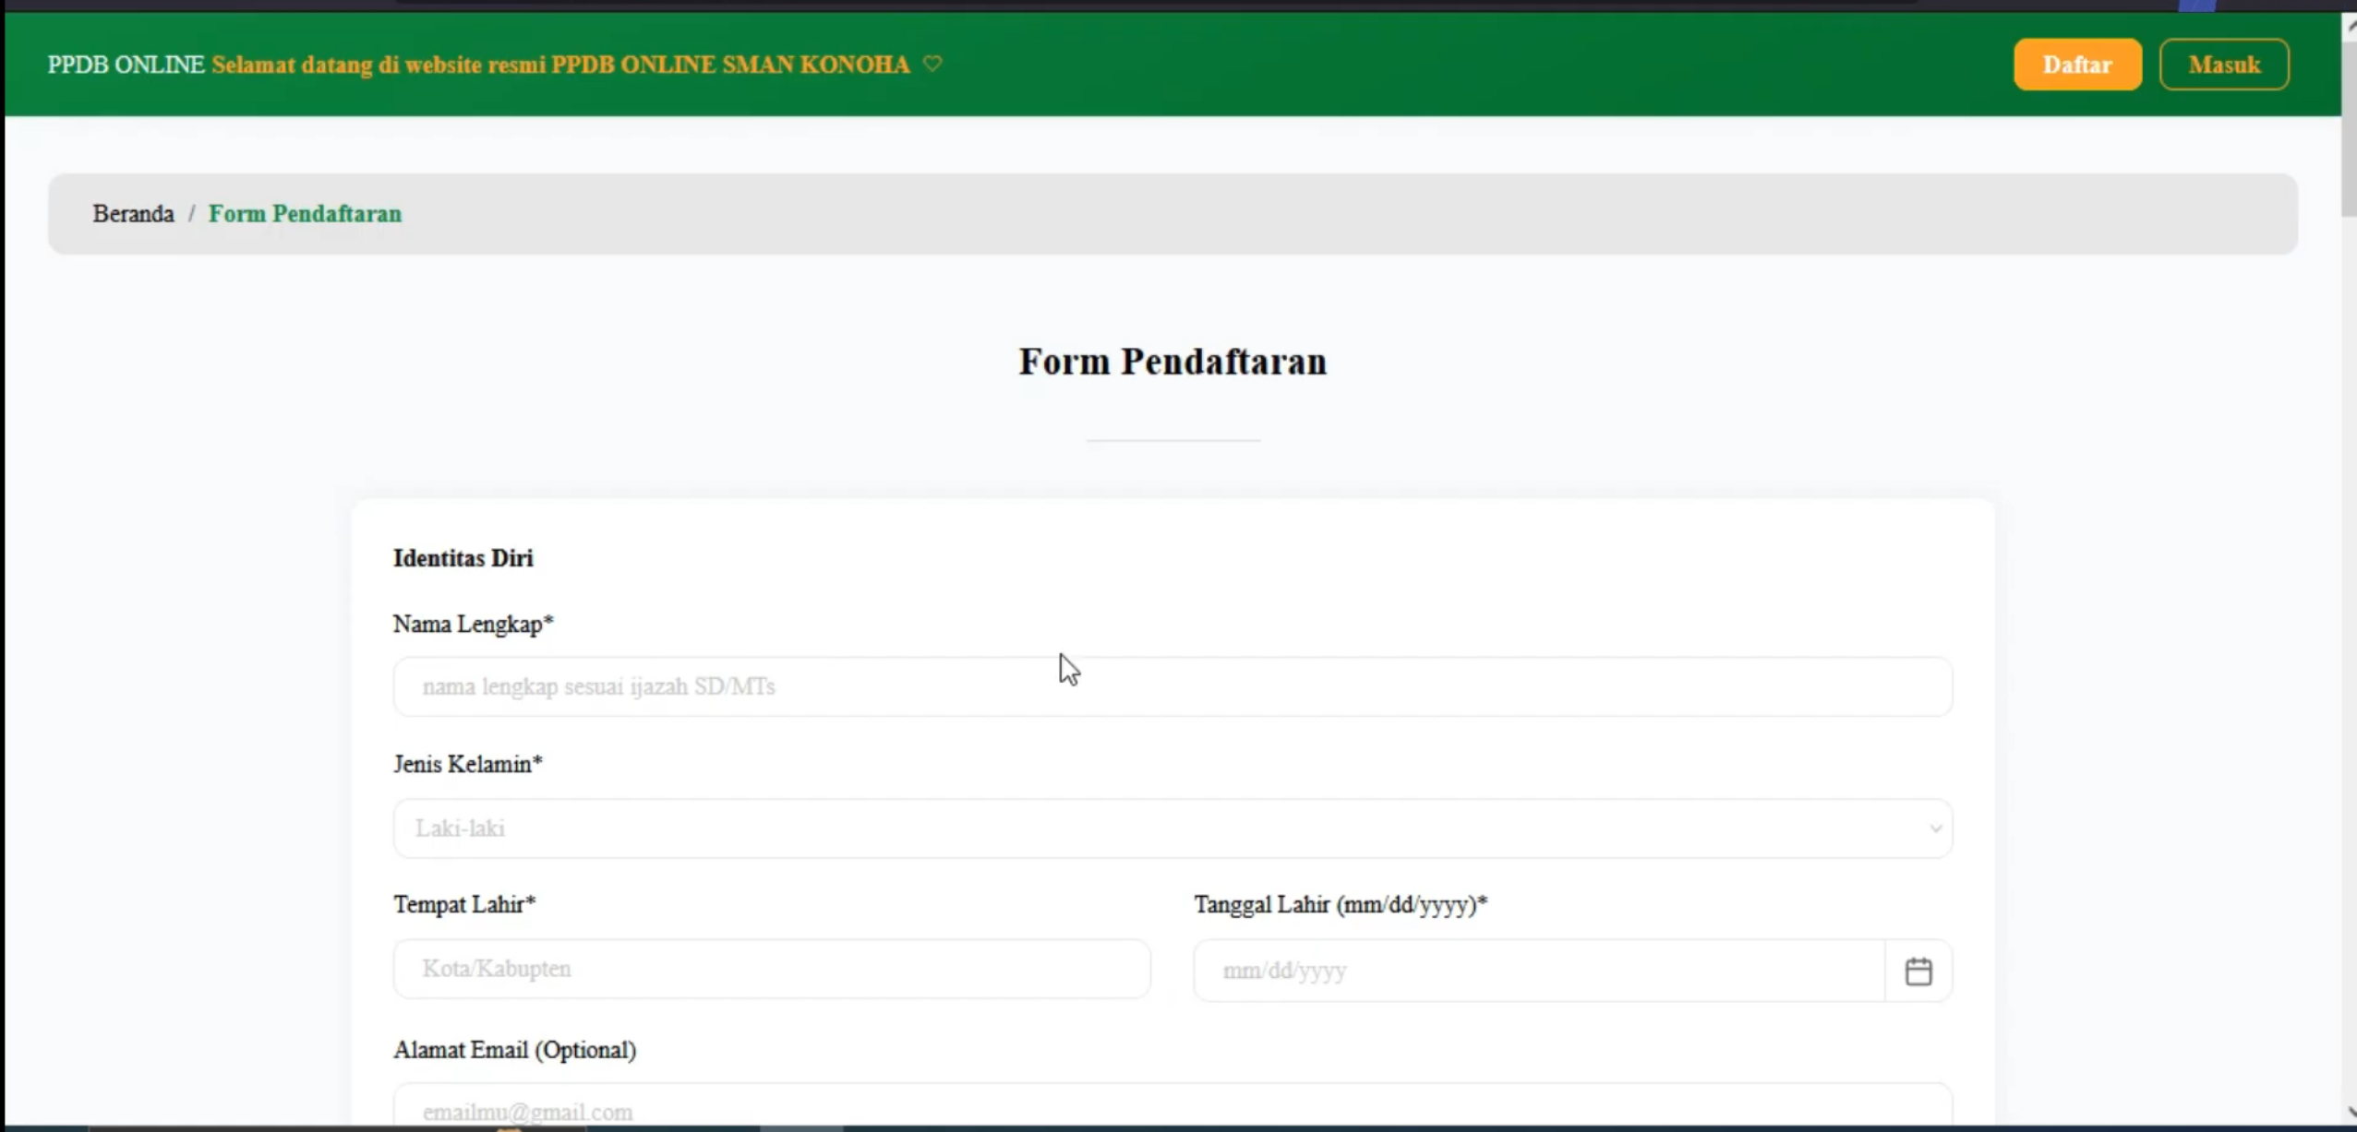This screenshot has width=2357, height=1132.
Task: Click the Identitas Diri section heading
Action: pyautogui.click(x=463, y=558)
